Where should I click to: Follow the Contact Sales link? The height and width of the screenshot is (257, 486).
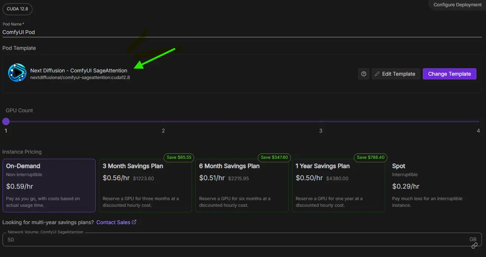pyautogui.click(x=116, y=222)
